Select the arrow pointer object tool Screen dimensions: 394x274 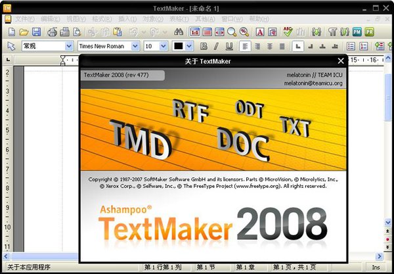point(11,46)
